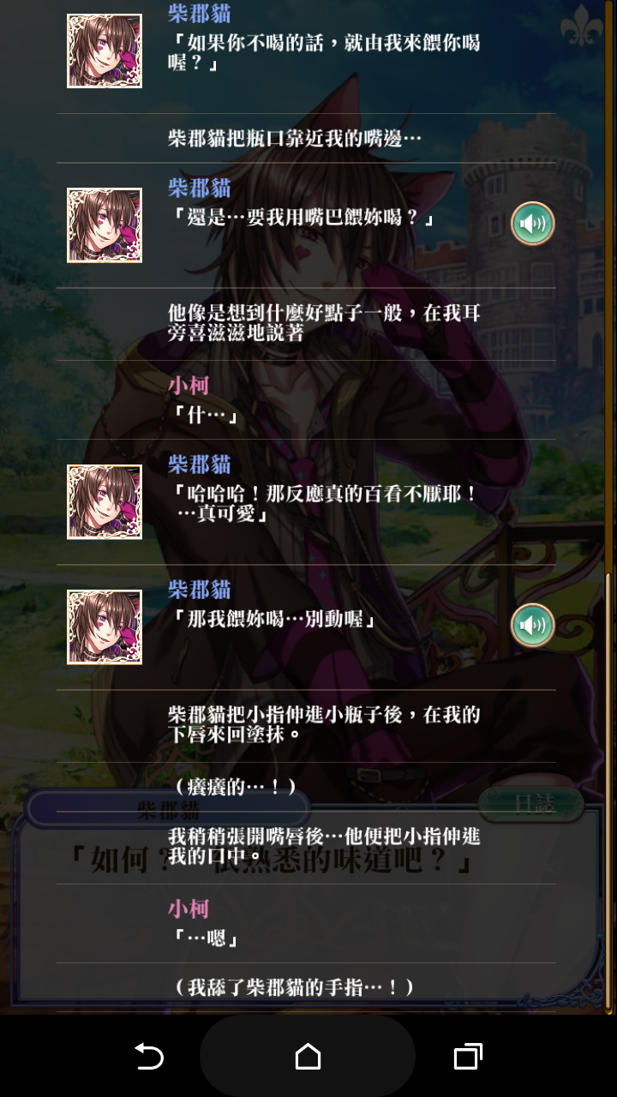Click 柴郡貓 avatar beside 「那我餵妳喝…別動喔」

tap(105, 626)
